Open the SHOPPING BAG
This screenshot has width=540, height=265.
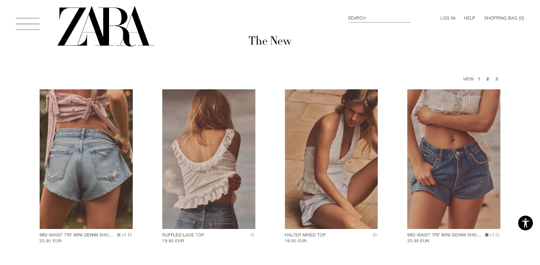pyautogui.click(x=504, y=18)
